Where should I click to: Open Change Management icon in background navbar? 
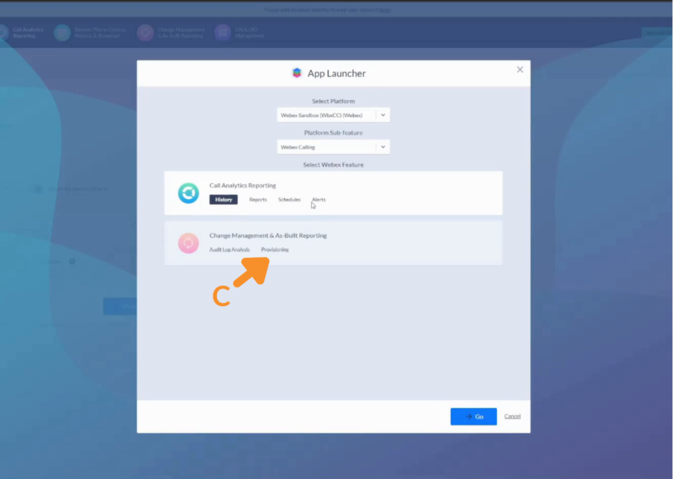145,32
